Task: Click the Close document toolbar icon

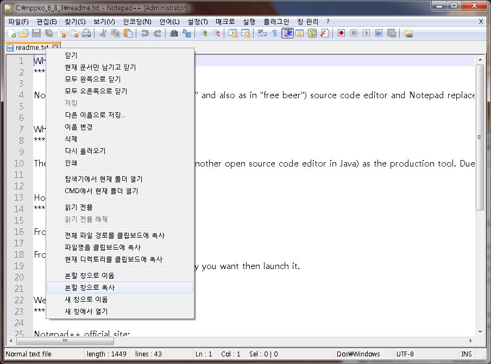Action: (x=62, y=33)
